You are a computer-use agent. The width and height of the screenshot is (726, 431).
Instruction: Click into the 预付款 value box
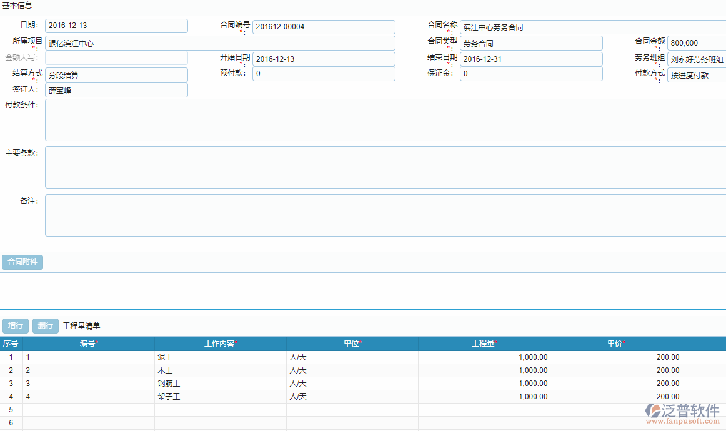(324, 74)
